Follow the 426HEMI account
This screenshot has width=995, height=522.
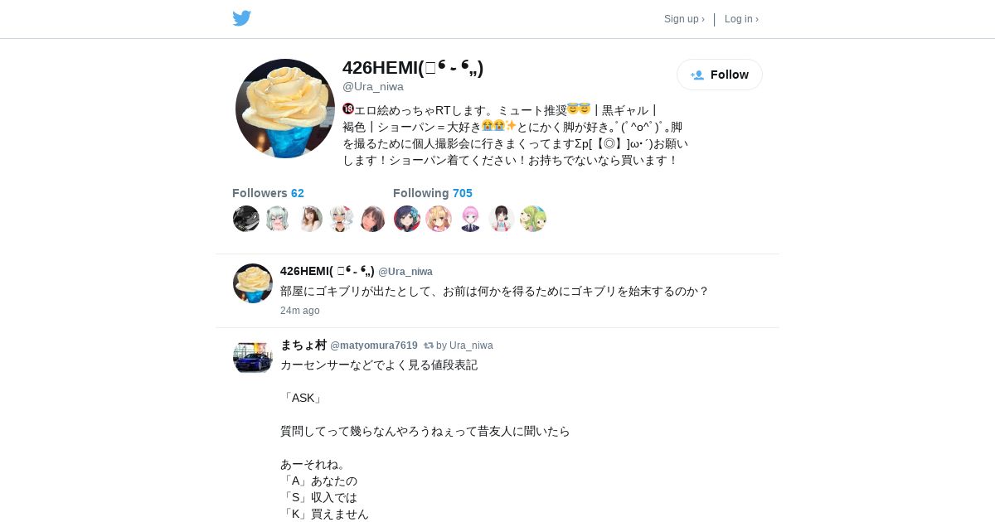pyautogui.click(x=720, y=75)
